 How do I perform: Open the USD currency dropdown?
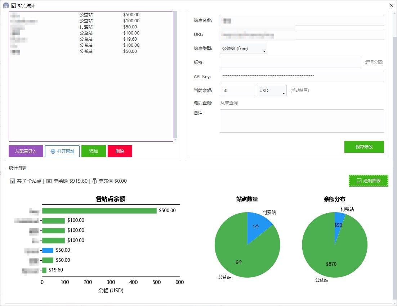tap(272, 91)
